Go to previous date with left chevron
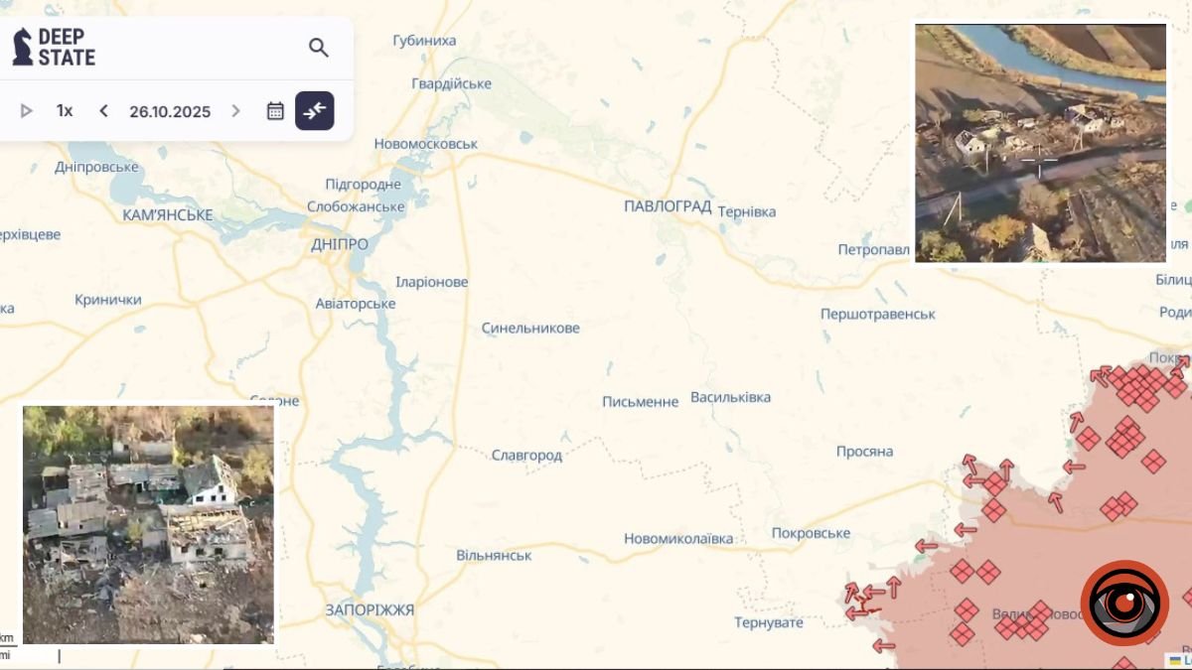Image resolution: width=1192 pixels, height=670 pixels. (x=103, y=111)
